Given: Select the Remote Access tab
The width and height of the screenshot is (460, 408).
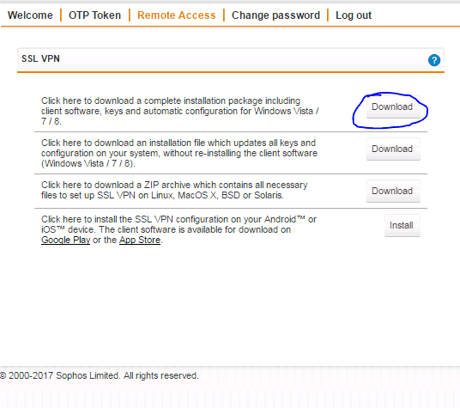Looking at the screenshot, I should coord(176,15).
